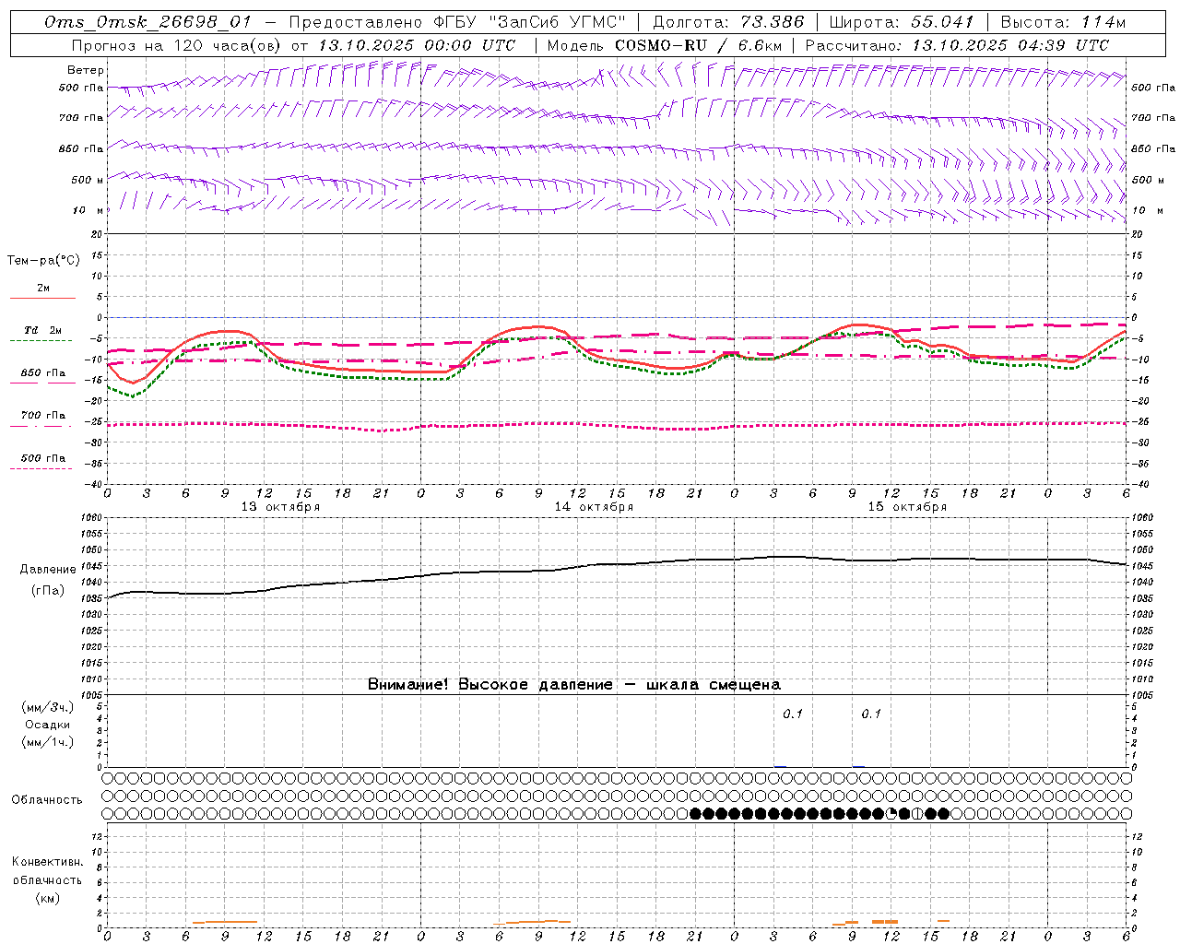
Task: Click the "13 октября" date label
Action: point(281,507)
